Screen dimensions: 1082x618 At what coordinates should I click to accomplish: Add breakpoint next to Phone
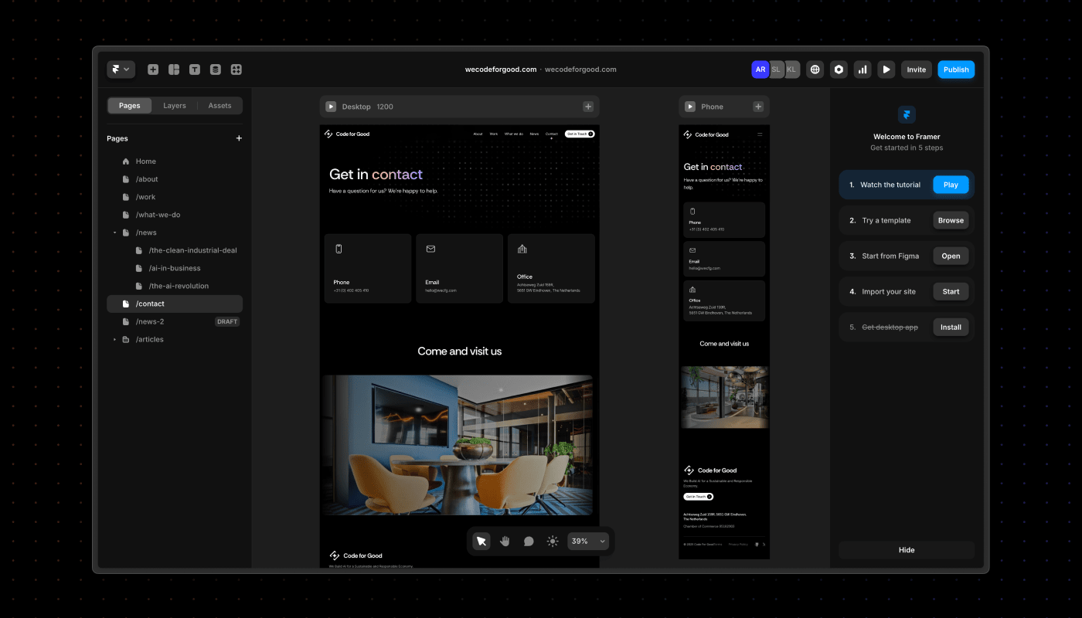(758, 107)
